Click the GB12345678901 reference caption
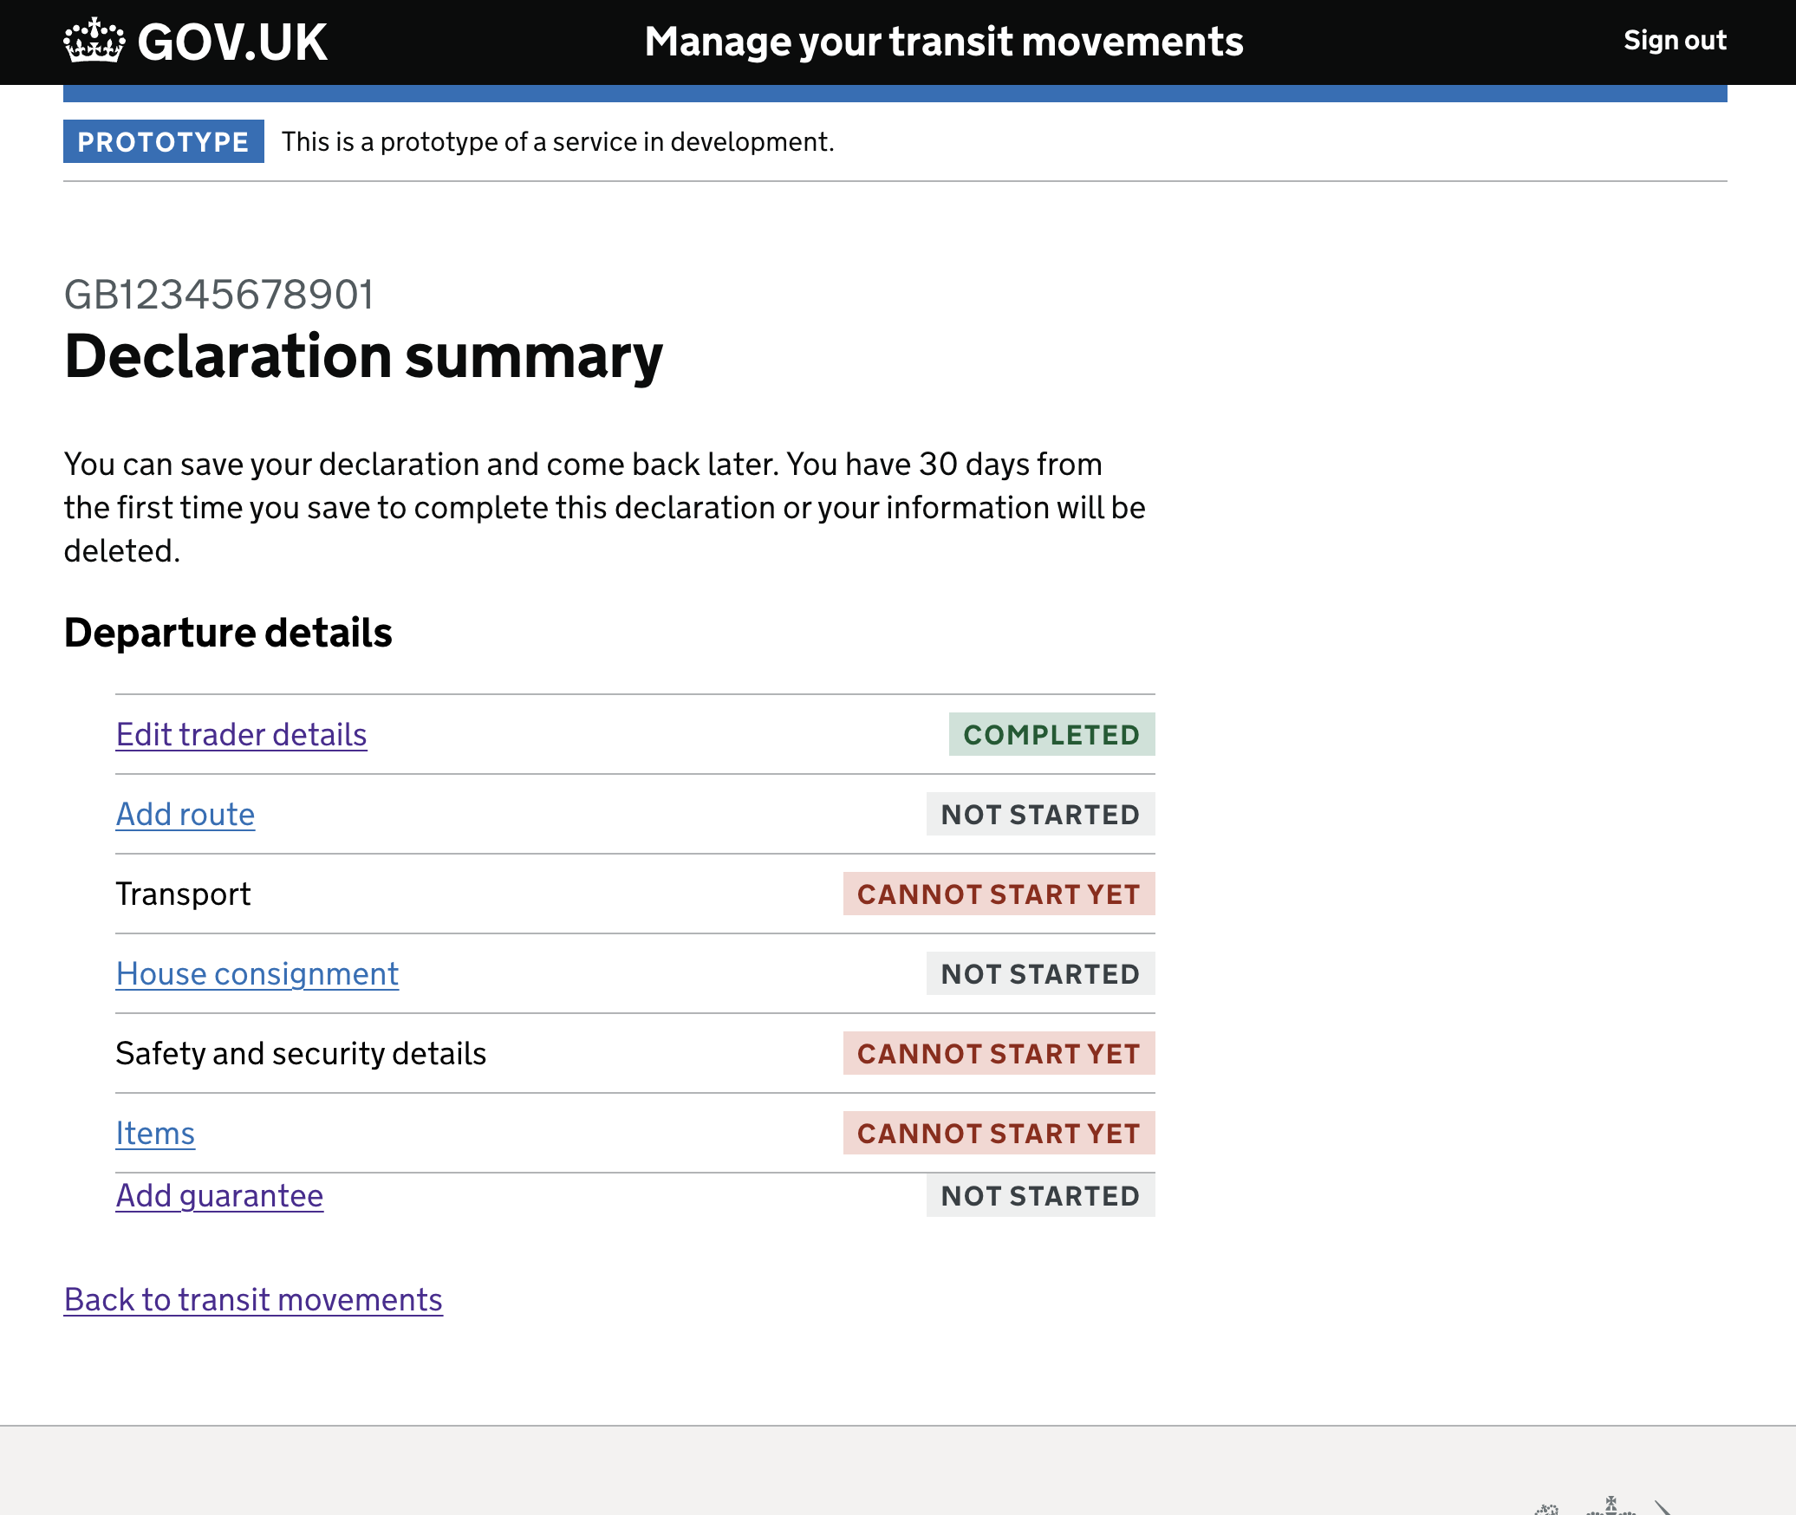Viewport: 1796px width, 1515px height. click(x=219, y=293)
